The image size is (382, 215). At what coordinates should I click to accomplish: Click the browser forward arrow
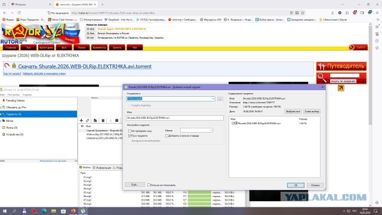12,13
